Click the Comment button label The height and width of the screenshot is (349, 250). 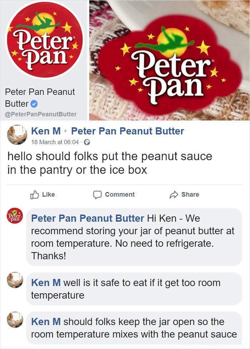pyautogui.click(x=120, y=195)
